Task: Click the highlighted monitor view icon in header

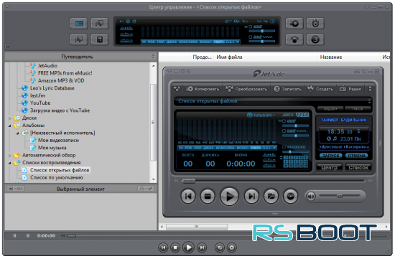Action: (x=79, y=24)
